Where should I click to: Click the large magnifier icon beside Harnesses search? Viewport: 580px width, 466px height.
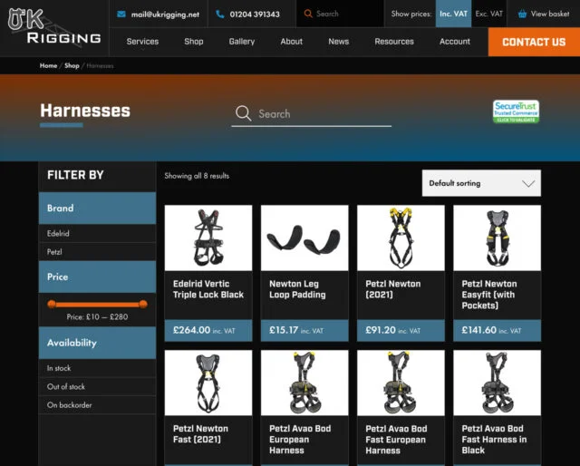pyautogui.click(x=244, y=113)
